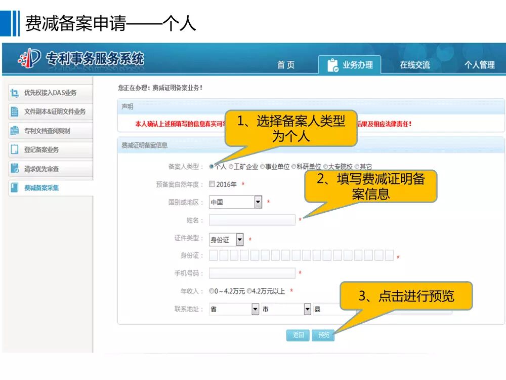Go to 首页 tab
The height and width of the screenshot is (380, 506).
click(286, 65)
